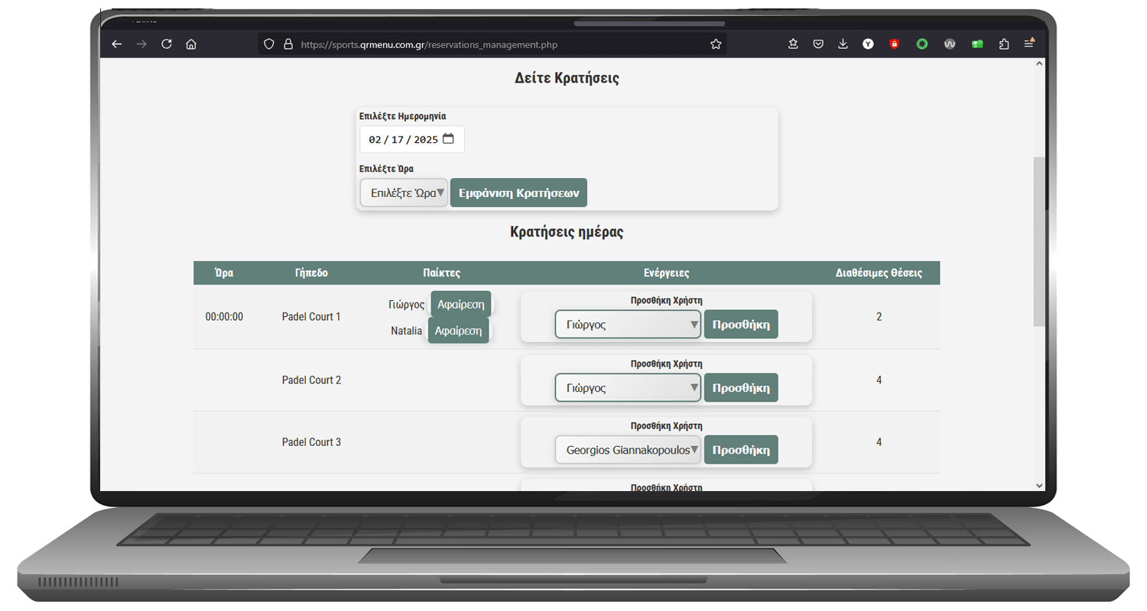Open the browser downloads panel
Image resolution: width=1147 pixels, height=611 pixels.
pyautogui.click(x=843, y=44)
